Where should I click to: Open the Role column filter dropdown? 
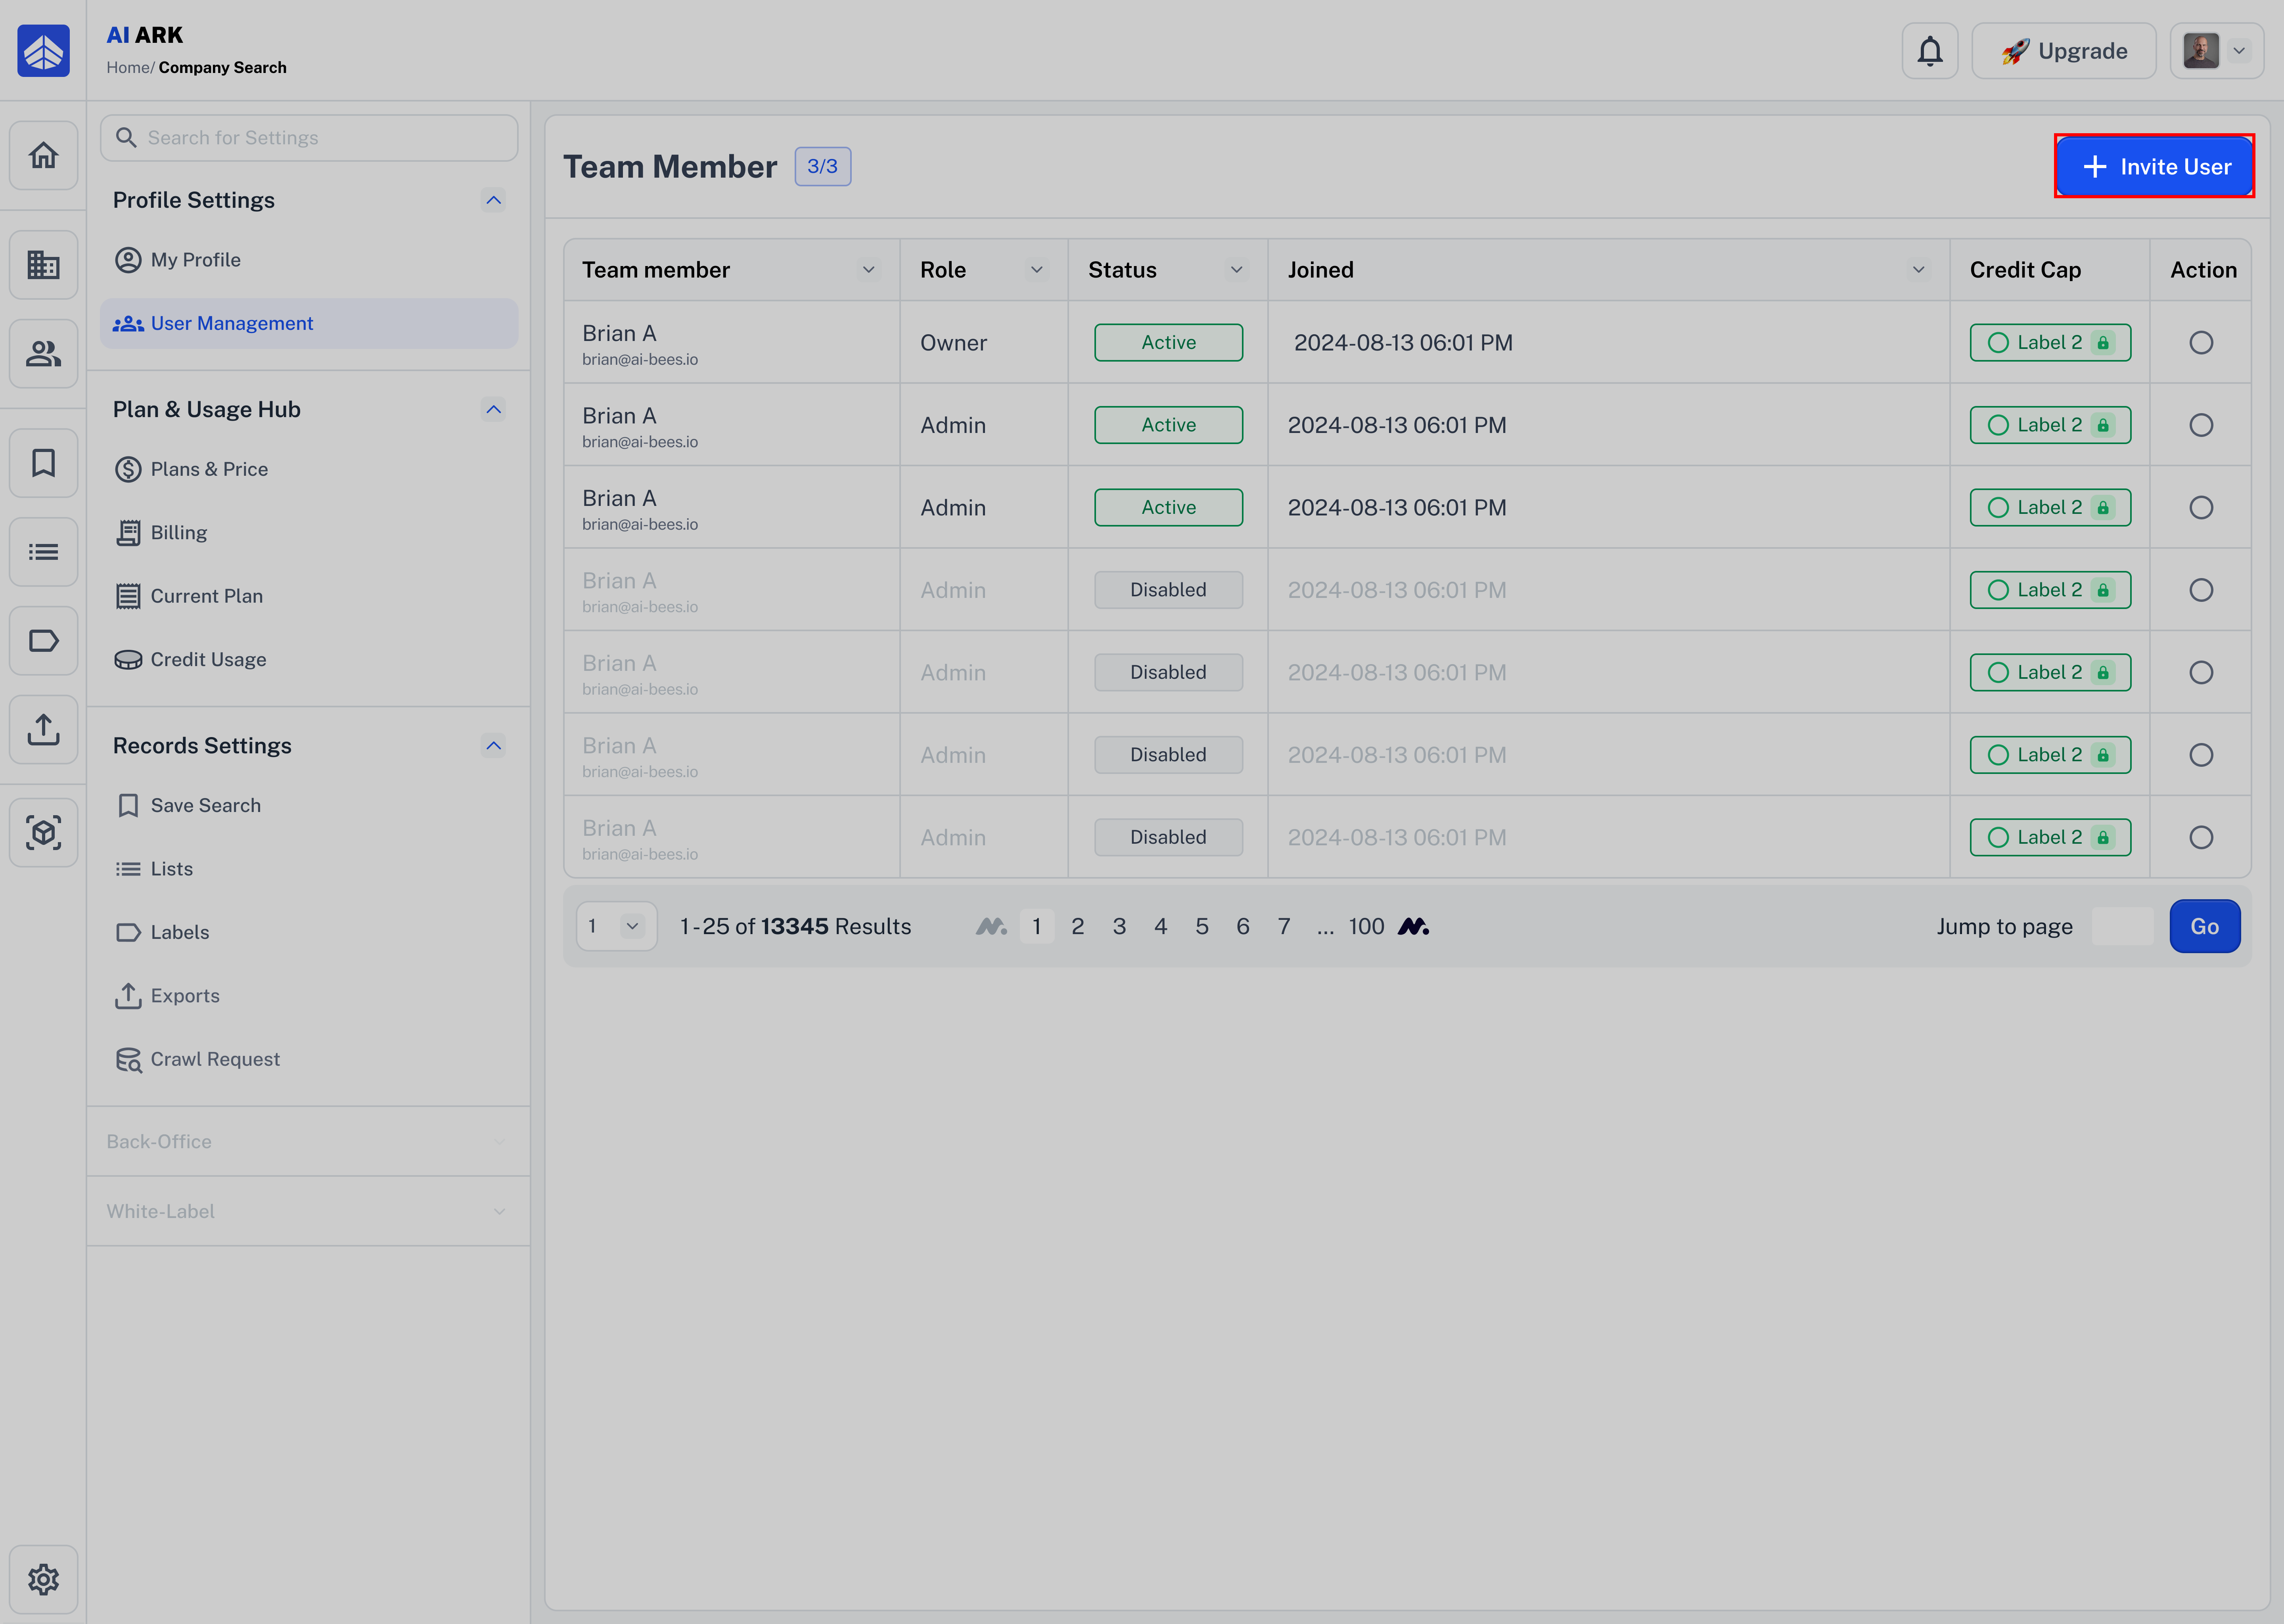coord(1036,270)
